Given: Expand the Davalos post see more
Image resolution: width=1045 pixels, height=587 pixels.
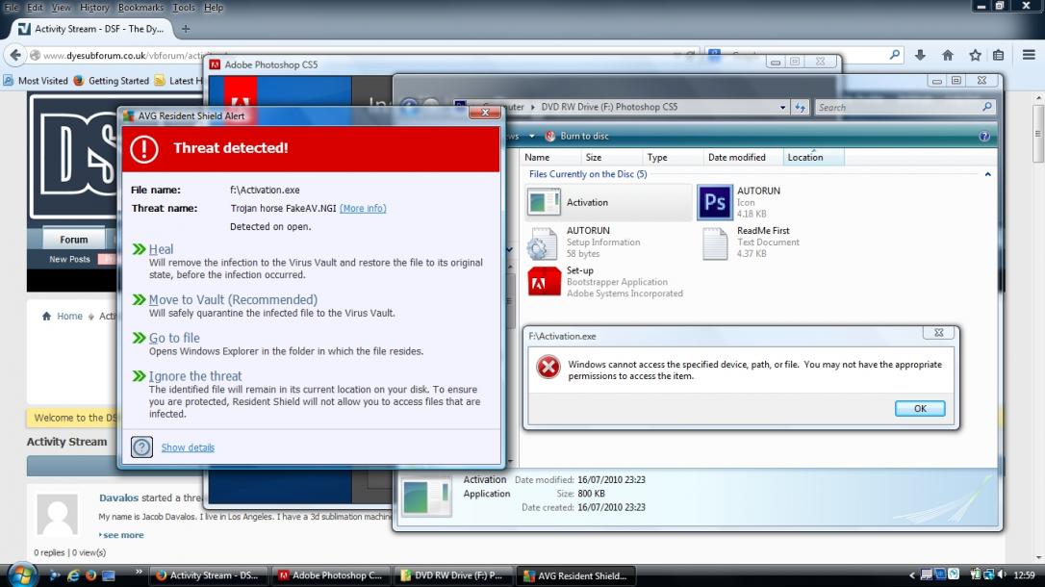Looking at the screenshot, I should 121,535.
